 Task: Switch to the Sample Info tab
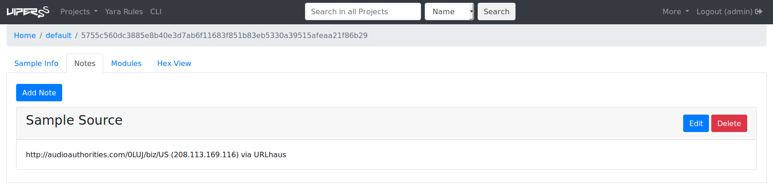(36, 63)
